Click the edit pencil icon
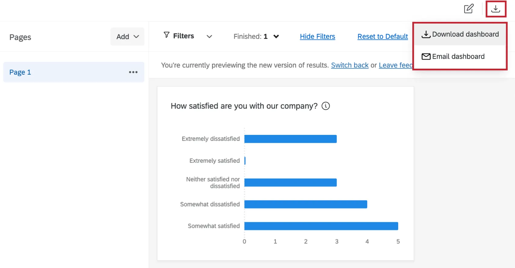The height and width of the screenshot is (268, 515). coord(469,9)
